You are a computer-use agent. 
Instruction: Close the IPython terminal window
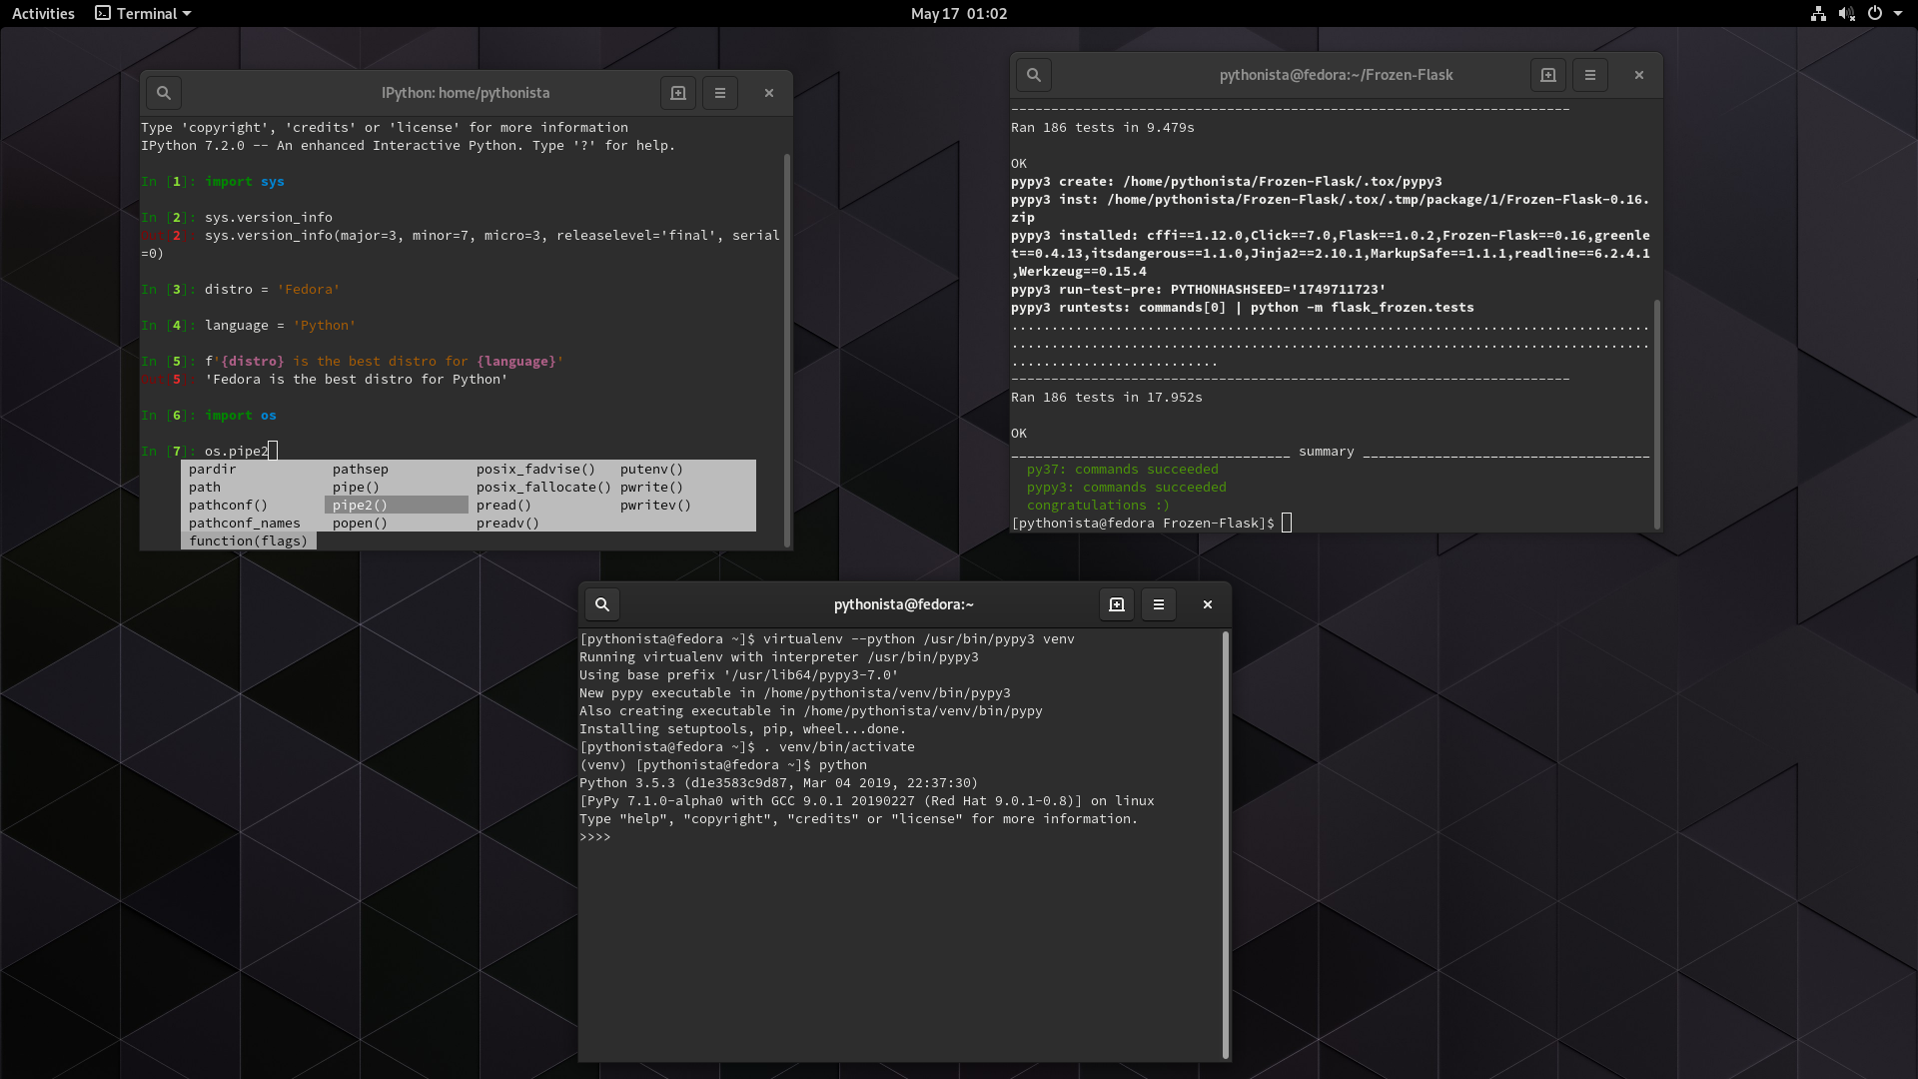[x=769, y=93]
